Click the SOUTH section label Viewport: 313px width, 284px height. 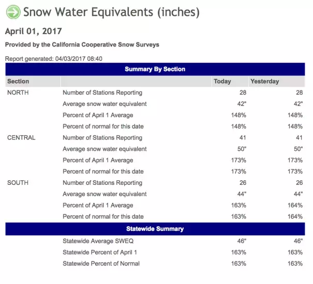(x=18, y=183)
